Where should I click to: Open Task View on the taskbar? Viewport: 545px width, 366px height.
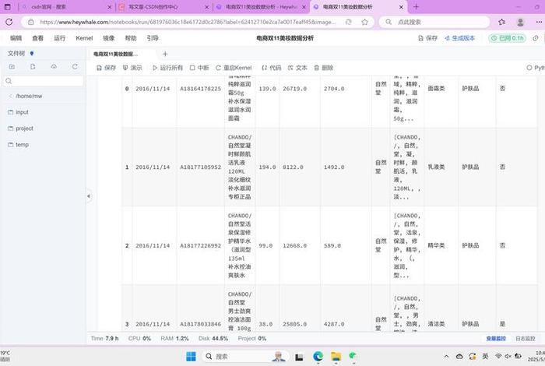click(x=299, y=357)
